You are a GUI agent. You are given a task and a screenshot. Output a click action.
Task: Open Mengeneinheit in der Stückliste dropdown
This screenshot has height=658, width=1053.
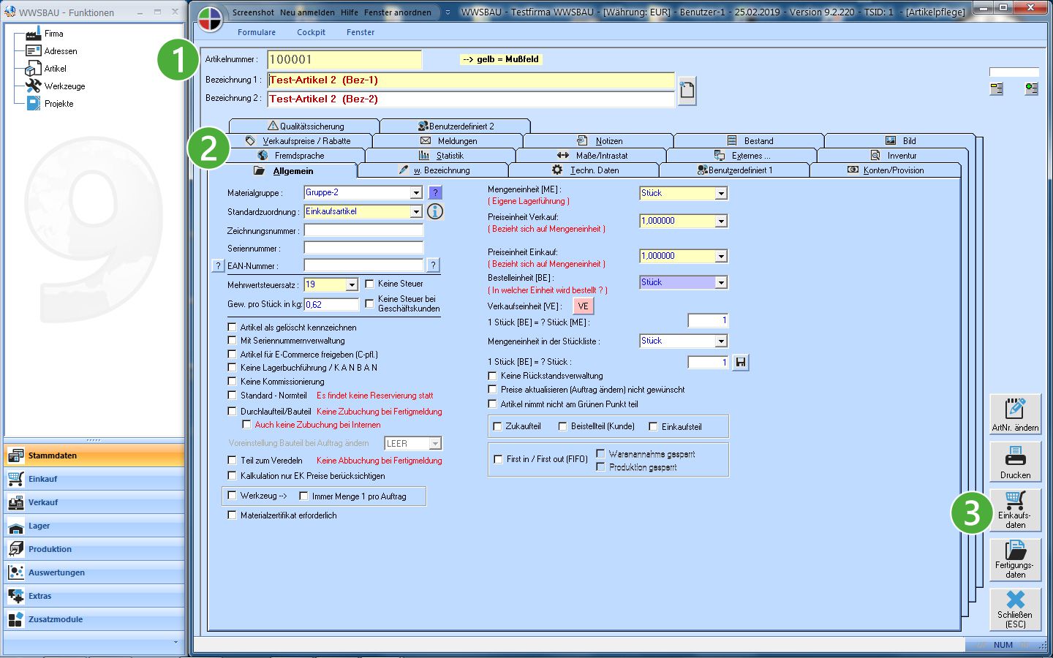(721, 341)
